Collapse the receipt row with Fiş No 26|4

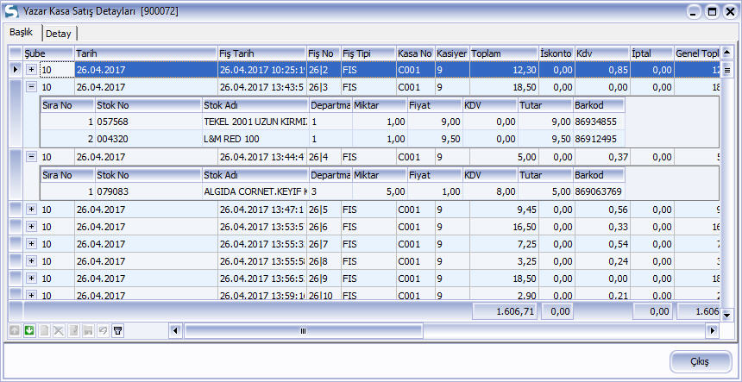pos(32,157)
